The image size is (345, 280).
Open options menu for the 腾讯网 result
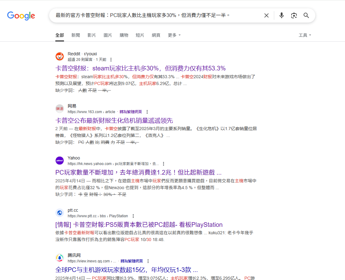148,261
